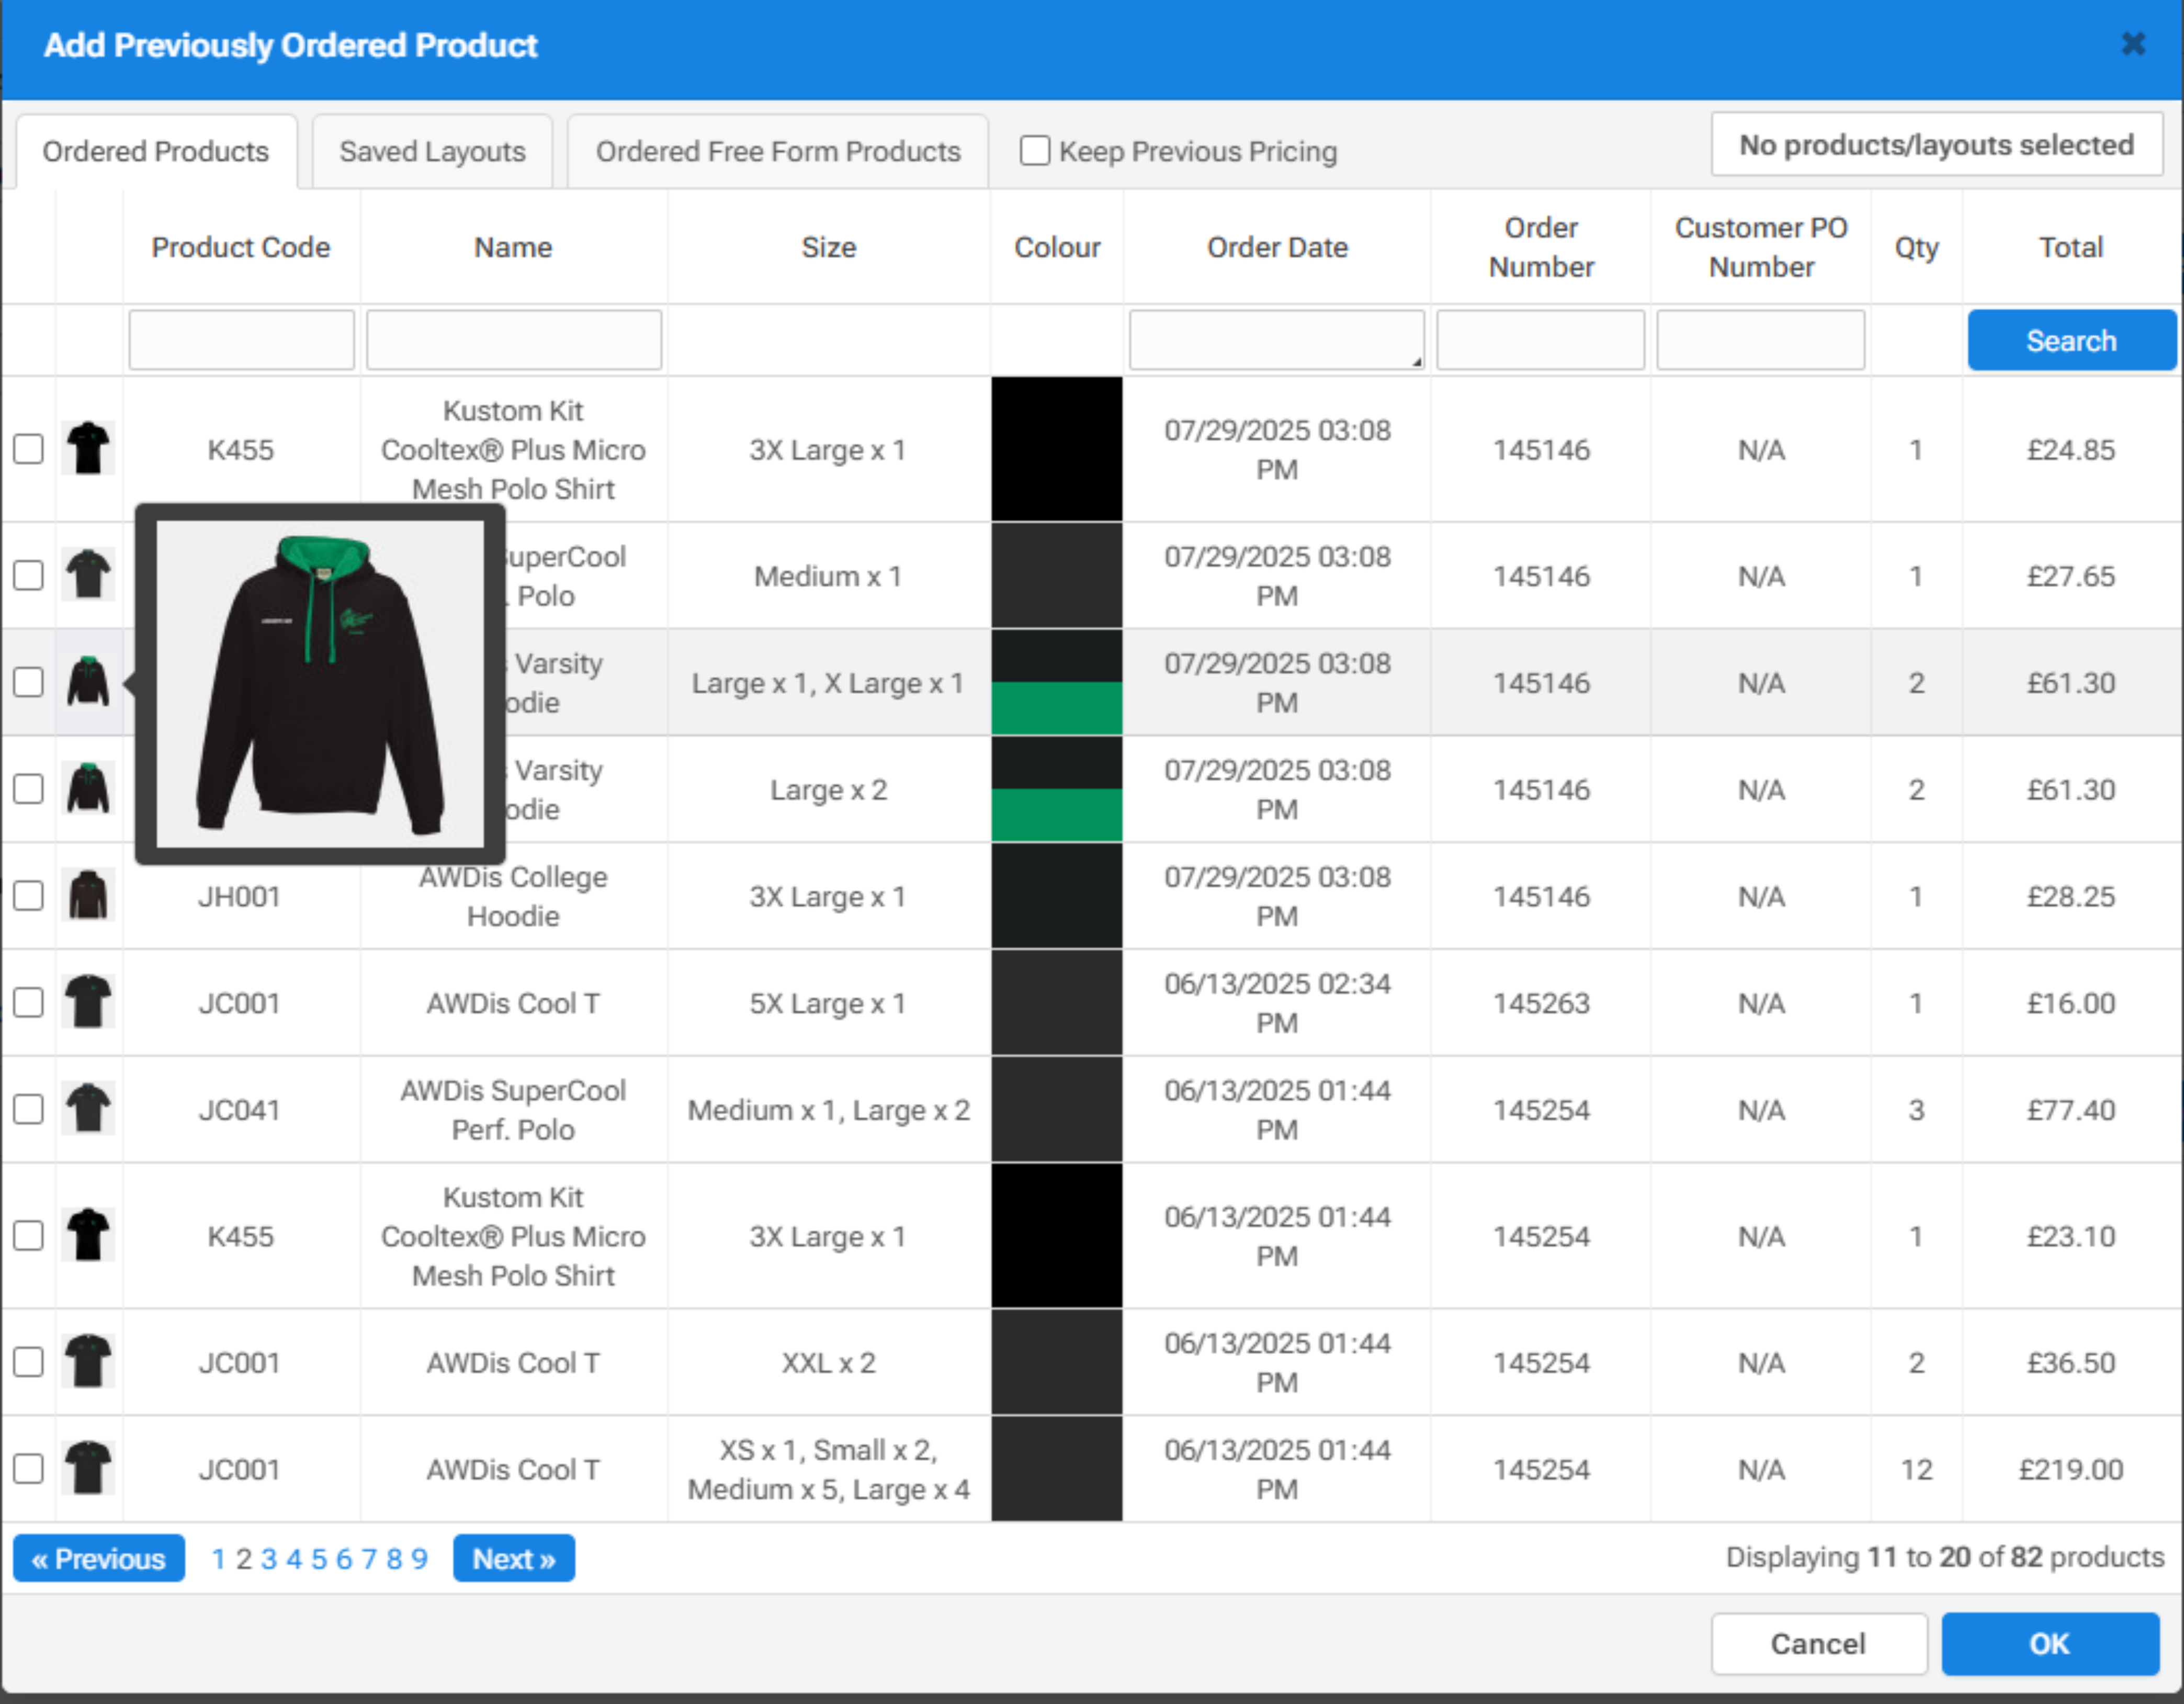This screenshot has height=1704, width=2184.
Task: Go to Next page of products
Action: [513, 1558]
